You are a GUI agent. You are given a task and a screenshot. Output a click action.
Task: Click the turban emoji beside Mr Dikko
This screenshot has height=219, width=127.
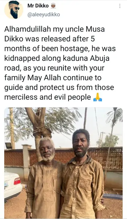53,6
